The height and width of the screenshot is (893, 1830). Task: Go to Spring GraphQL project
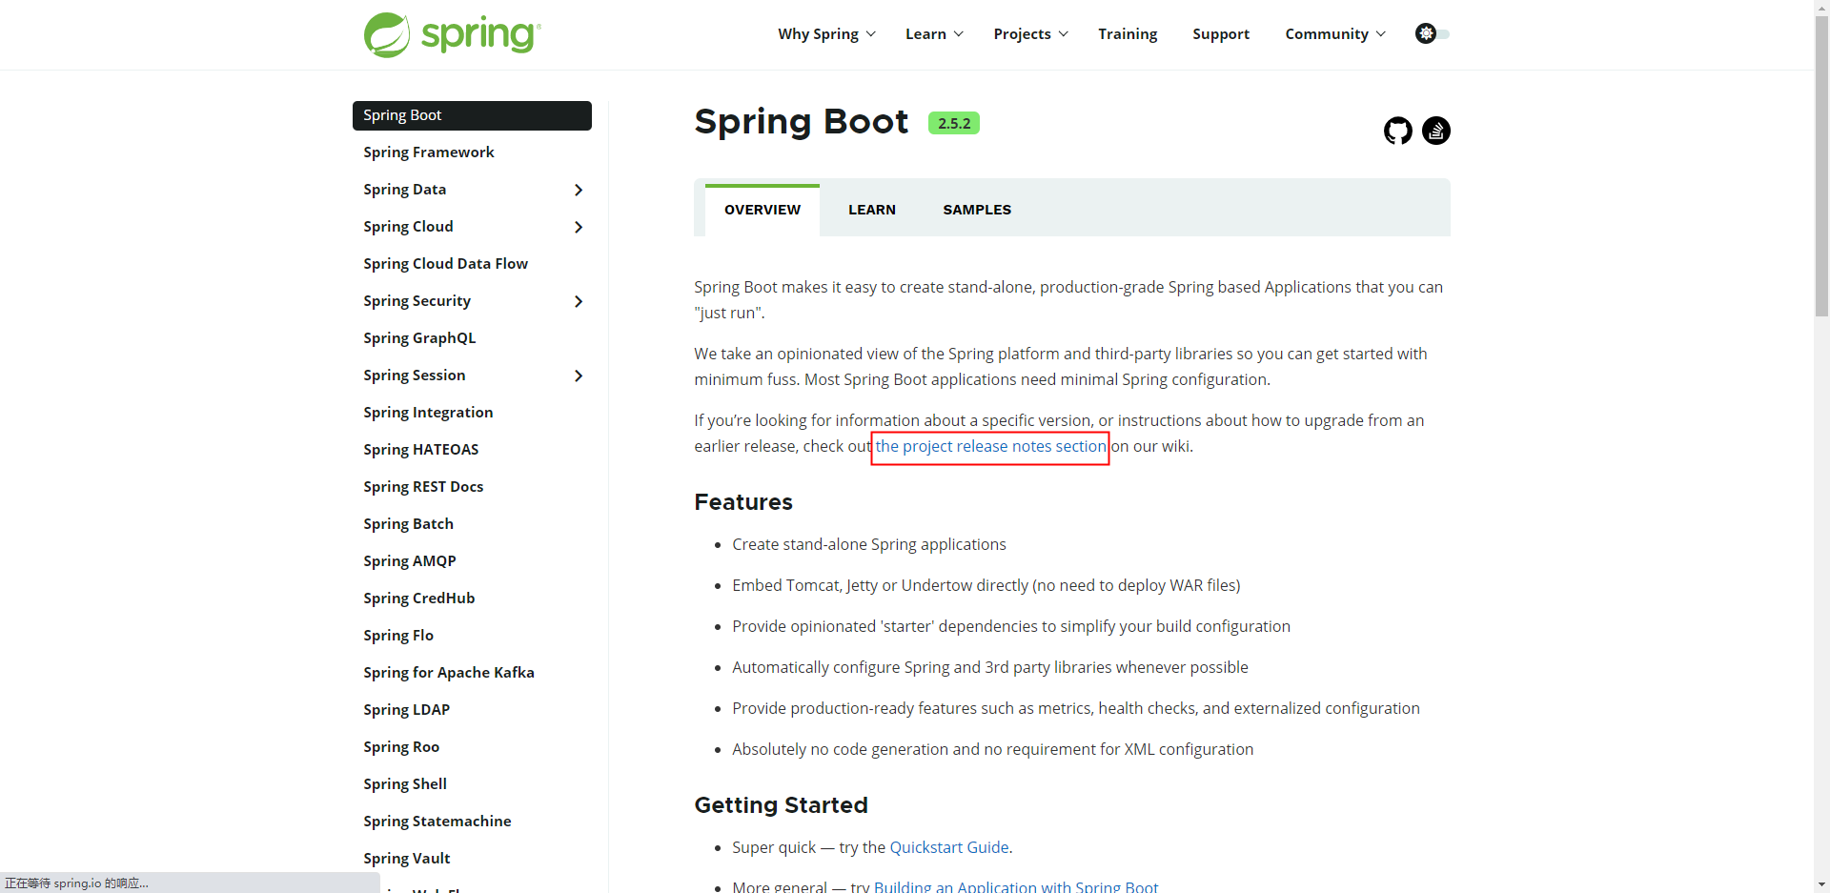coord(419,338)
